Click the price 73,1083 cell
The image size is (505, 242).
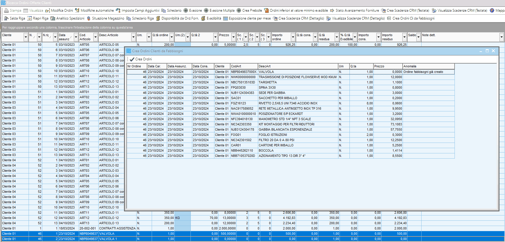click(x=388, y=124)
